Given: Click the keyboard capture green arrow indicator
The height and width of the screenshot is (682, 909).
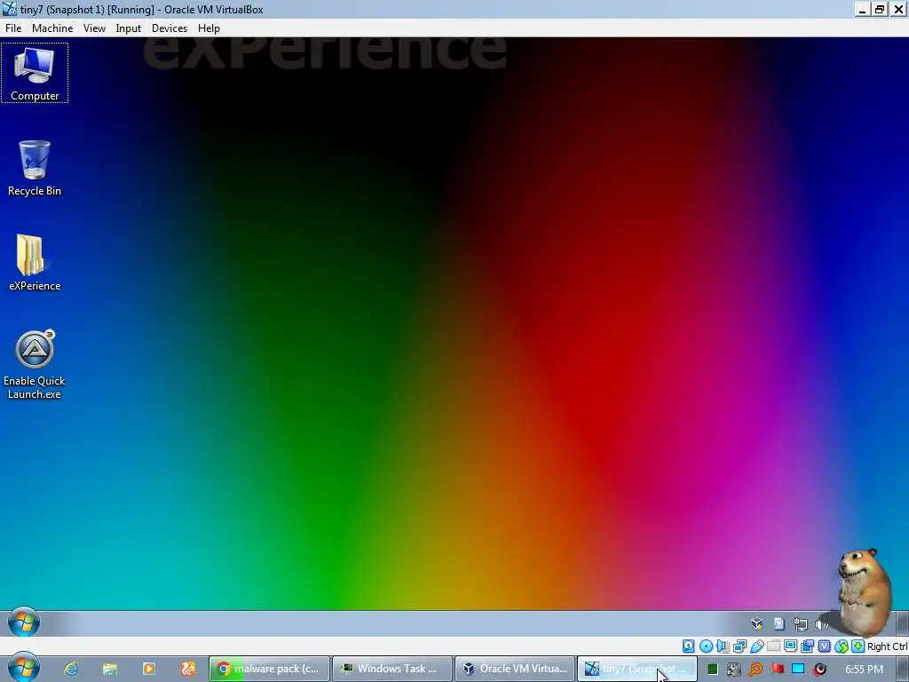Looking at the screenshot, I should click(x=858, y=646).
